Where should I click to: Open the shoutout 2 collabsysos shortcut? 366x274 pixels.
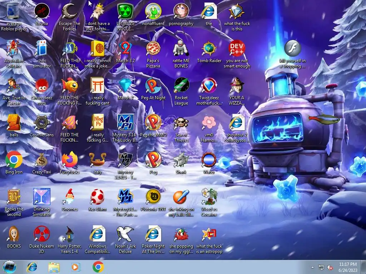pos(237,122)
